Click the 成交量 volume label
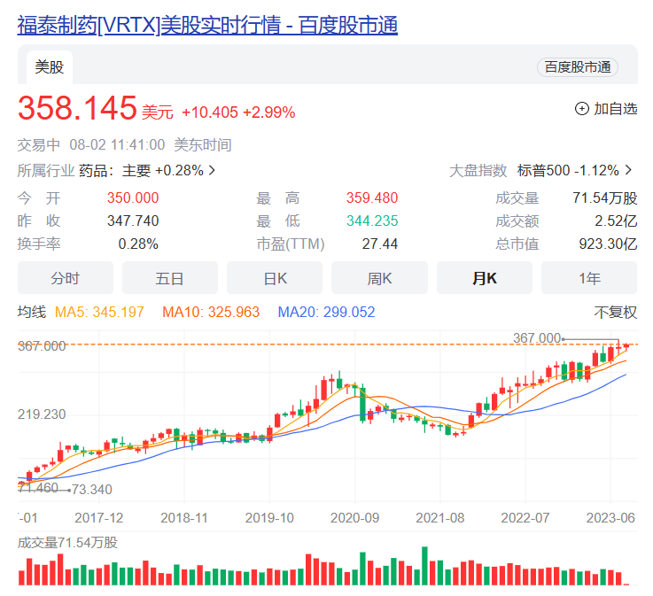This screenshot has height=596, width=653. coord(67,542)
